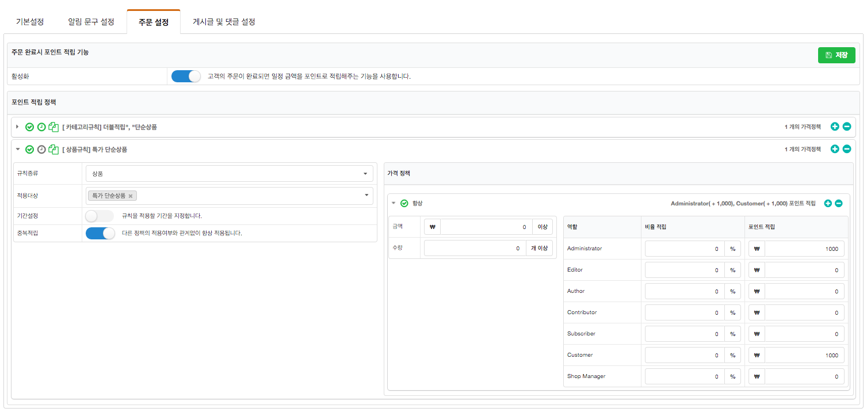The image size is (867, 412).
Task: Click the green 저장 button
Action: point(836,55)
